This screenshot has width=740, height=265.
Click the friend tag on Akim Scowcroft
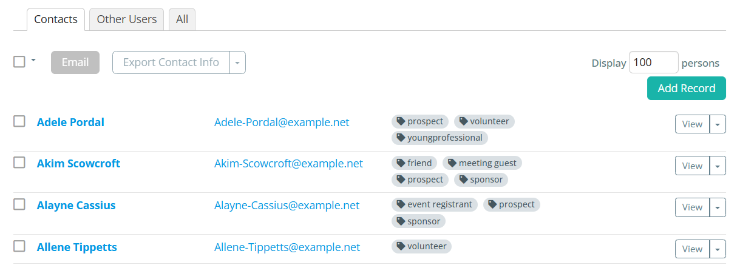pos(414,163)
